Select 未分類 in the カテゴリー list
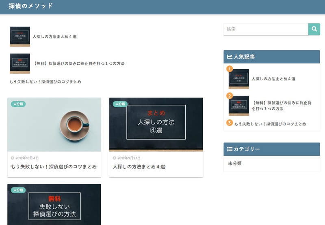 pos(235,163)
